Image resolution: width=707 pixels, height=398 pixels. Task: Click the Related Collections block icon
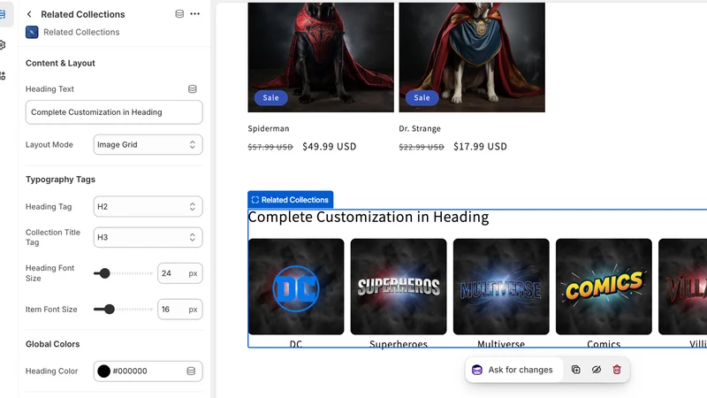[32, 33]
